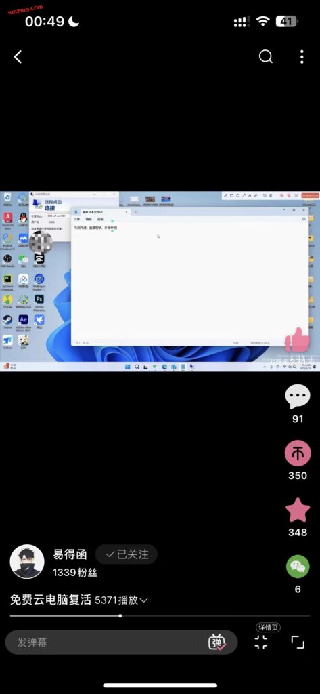320x694 pixels.
Task: Open the 编辑 menu in Notepad
Action: (x=89, y=219)
